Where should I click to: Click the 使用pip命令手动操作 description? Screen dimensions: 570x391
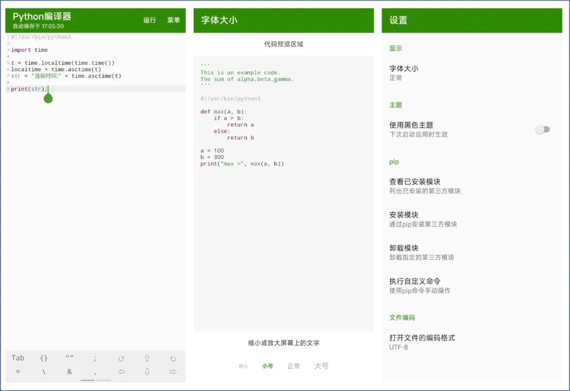point(420,290)
